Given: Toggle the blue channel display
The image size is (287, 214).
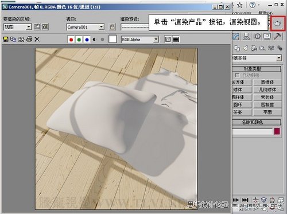Looking at the screenshot, I should click(x=87, y=40).
